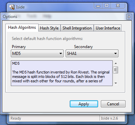Click the MD5 description text box

click(x=62, y=73)
